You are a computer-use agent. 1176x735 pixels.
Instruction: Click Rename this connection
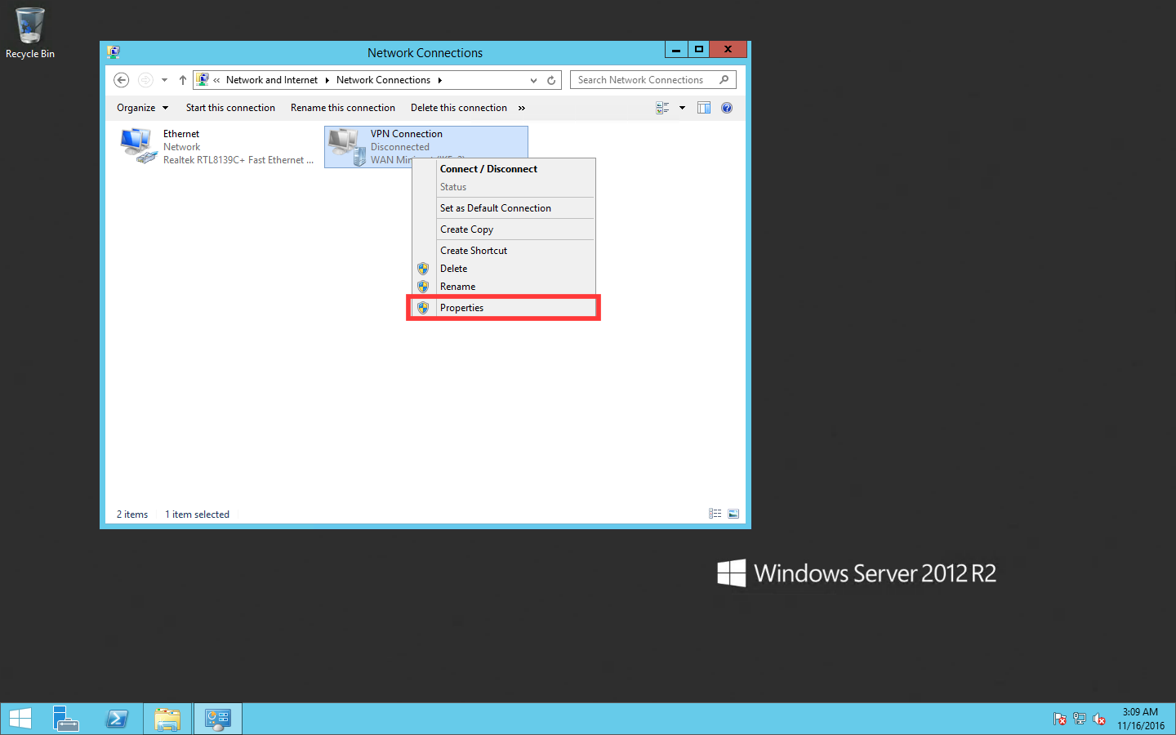[x=343, y=108]
